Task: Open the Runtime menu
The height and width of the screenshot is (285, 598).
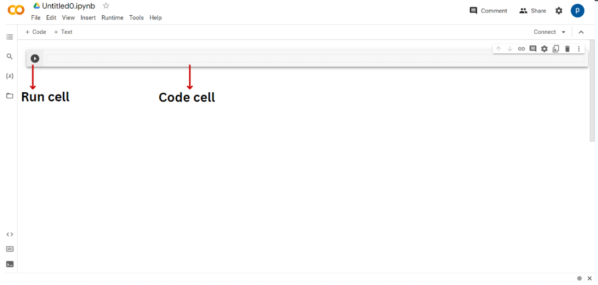Action: pyautogui.click(x=112, y=18)
